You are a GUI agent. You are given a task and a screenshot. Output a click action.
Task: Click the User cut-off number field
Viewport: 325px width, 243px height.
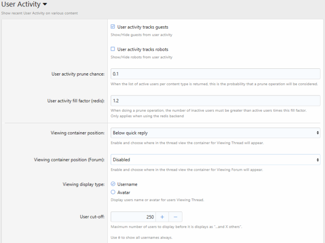(133, 217)
